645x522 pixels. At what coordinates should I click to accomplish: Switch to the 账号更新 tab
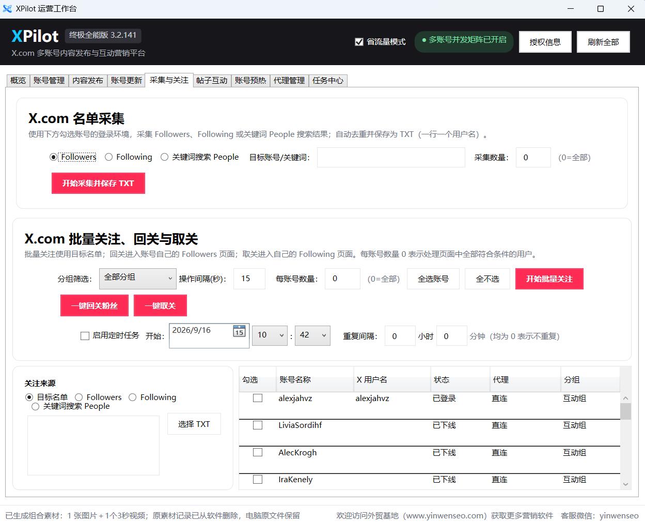tap(127, 81)
